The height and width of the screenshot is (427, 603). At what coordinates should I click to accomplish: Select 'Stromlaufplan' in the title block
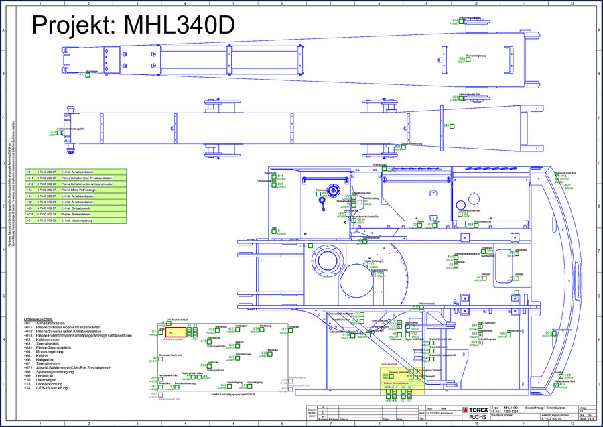(556, 408)
